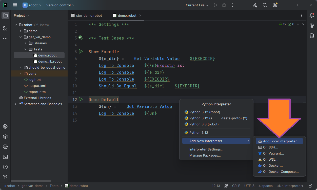Image resolution: width=317 pixels, height=190 pixels.
Task: Open the AI Assistant panel
Action: pyautogui.click(x=312, y=26)
